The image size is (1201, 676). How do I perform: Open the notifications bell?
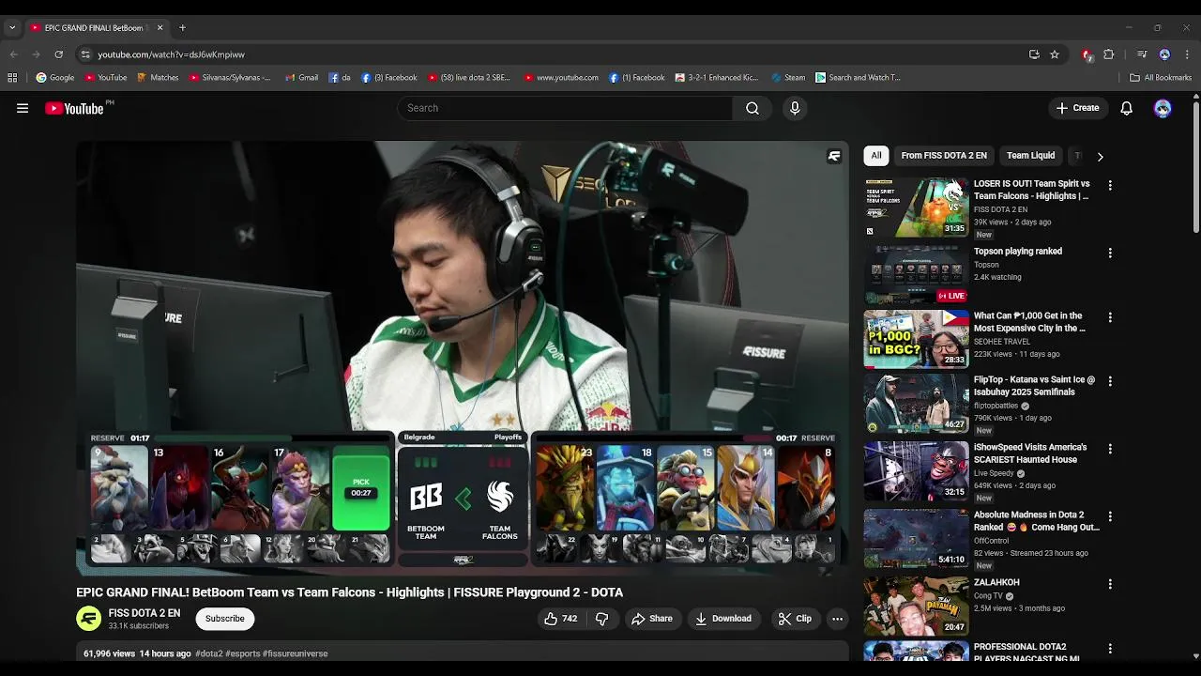1126,108
